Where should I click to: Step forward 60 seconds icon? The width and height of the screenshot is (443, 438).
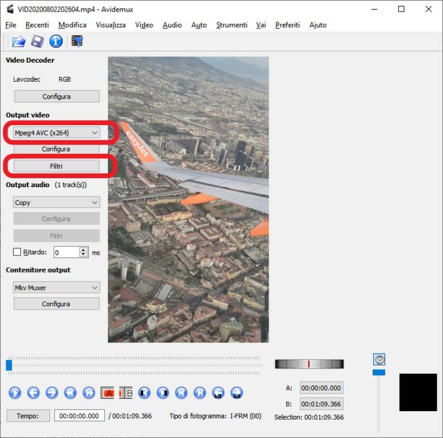[x=237, y=393]
